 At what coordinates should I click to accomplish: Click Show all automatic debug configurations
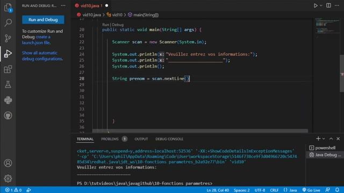pyautogui.click(x=42, y=56)
